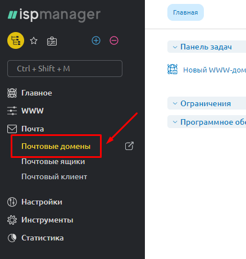Viewport: 246px width, 259px height.
Task: Focus the Ctrl + Shift + M search field
Action: click(x=65, y=69)
